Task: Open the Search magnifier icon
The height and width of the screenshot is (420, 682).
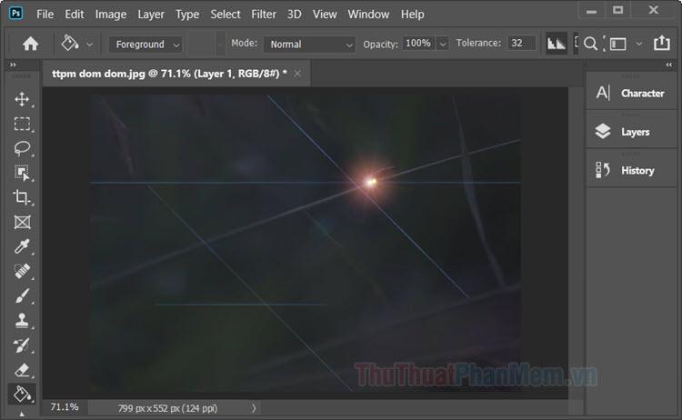Action: click(590, 44)
